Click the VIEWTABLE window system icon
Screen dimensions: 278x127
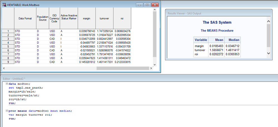[x=4, y=5]
